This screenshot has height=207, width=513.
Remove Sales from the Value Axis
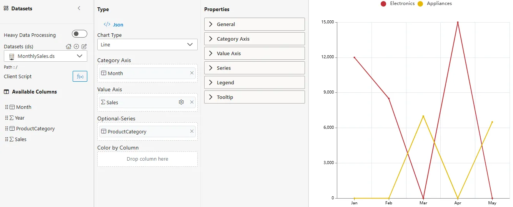click(192, 102)
